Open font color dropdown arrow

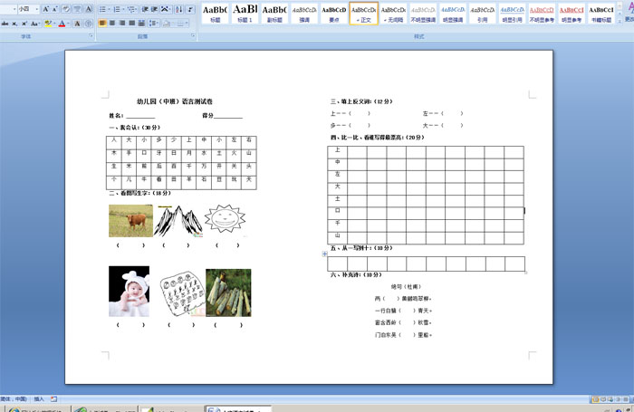tap(68, 24)
